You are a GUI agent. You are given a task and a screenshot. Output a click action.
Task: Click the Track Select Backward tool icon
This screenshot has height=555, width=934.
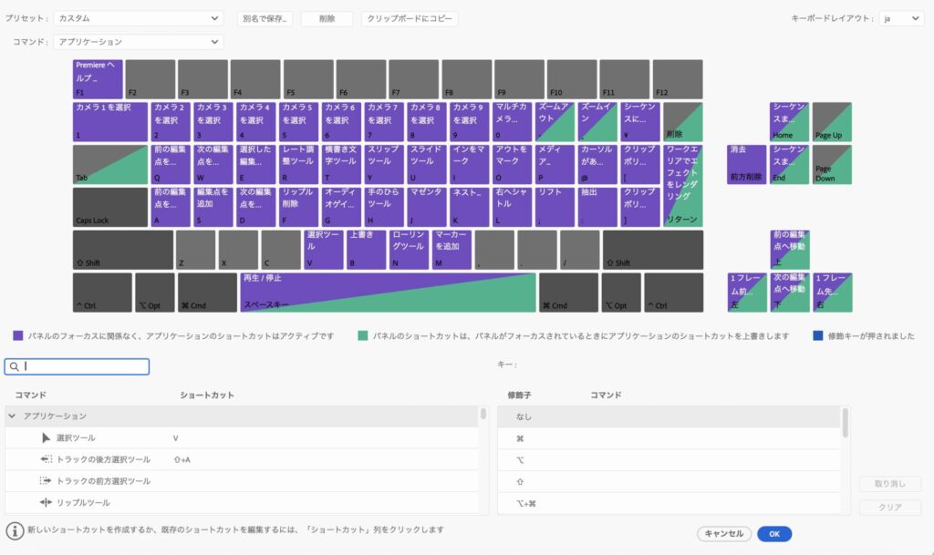pos(46,459)
